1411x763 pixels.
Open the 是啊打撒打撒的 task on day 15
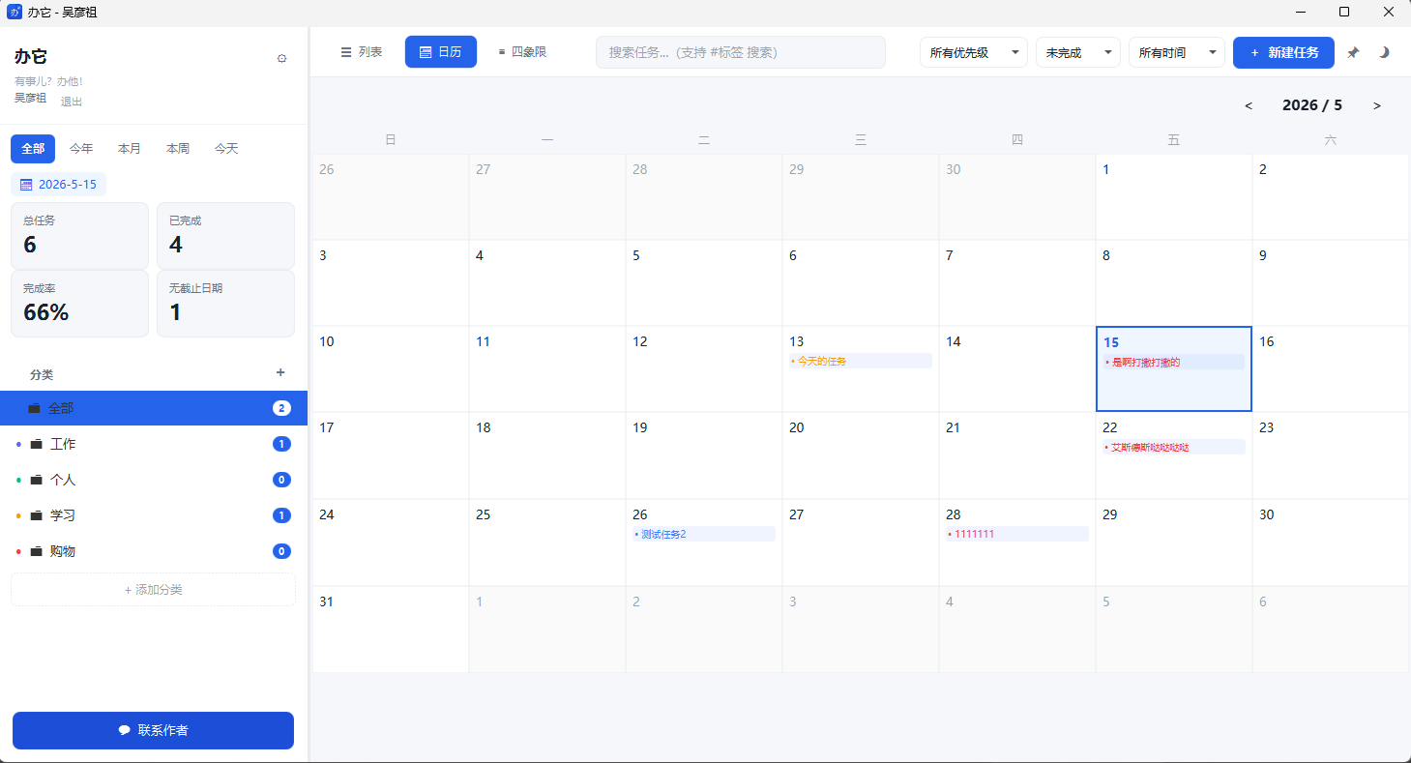tap(1173, 362)
